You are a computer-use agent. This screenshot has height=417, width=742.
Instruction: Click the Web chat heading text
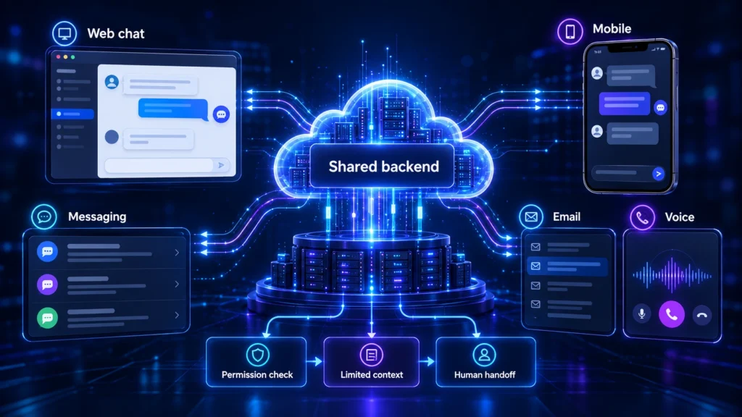pyautogui.click(x=116, y=33)
